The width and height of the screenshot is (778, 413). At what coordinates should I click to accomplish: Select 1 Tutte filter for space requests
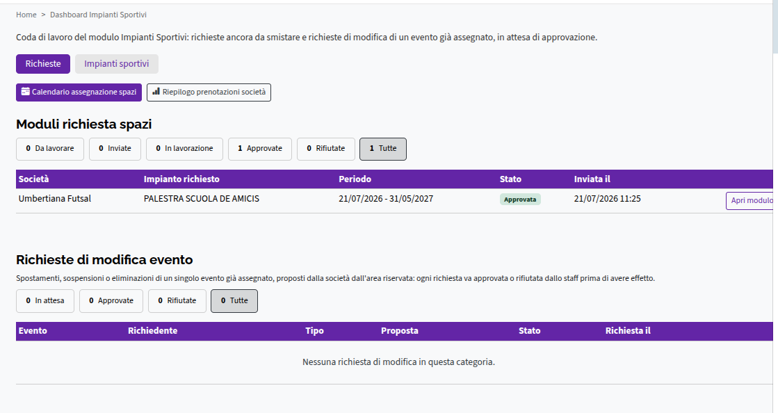pos(383,149)
